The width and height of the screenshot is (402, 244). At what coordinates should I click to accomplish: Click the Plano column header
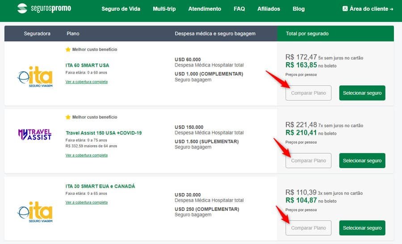tap(73, 34)
